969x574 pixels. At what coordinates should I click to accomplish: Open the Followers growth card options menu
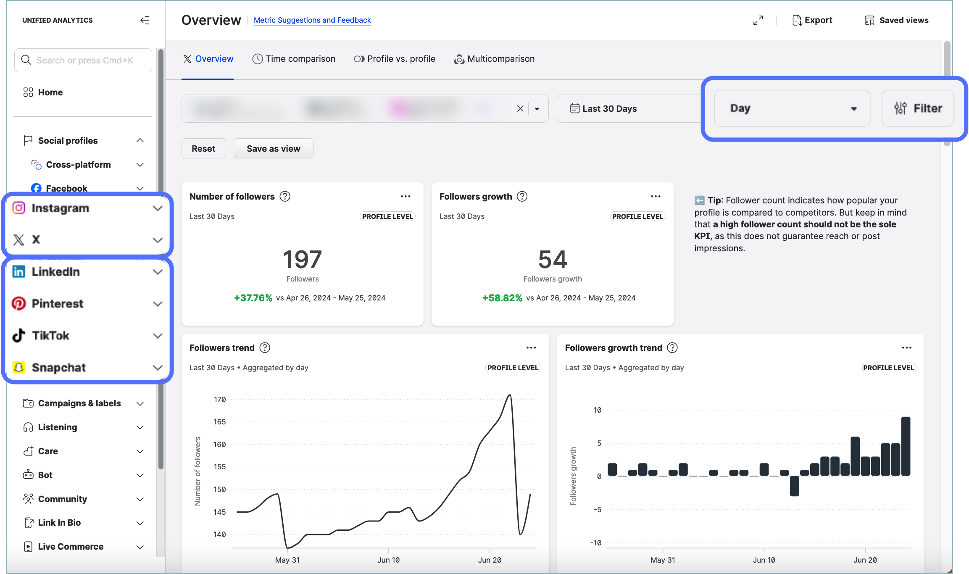point(656,196)
